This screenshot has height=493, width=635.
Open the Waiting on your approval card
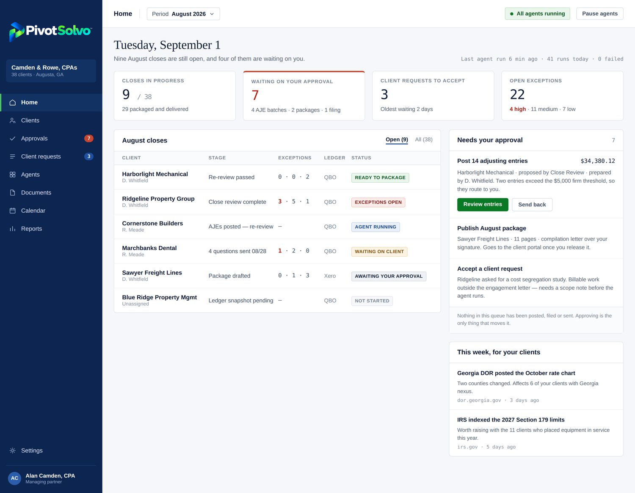(304, 96)
